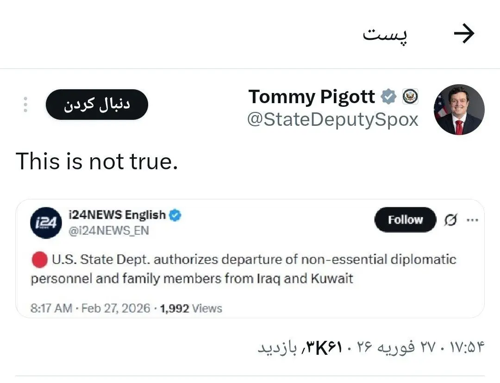Click the blue verified badge beside Tommy Pigott
The image size is (500, 383).
[x=389, y=97]
